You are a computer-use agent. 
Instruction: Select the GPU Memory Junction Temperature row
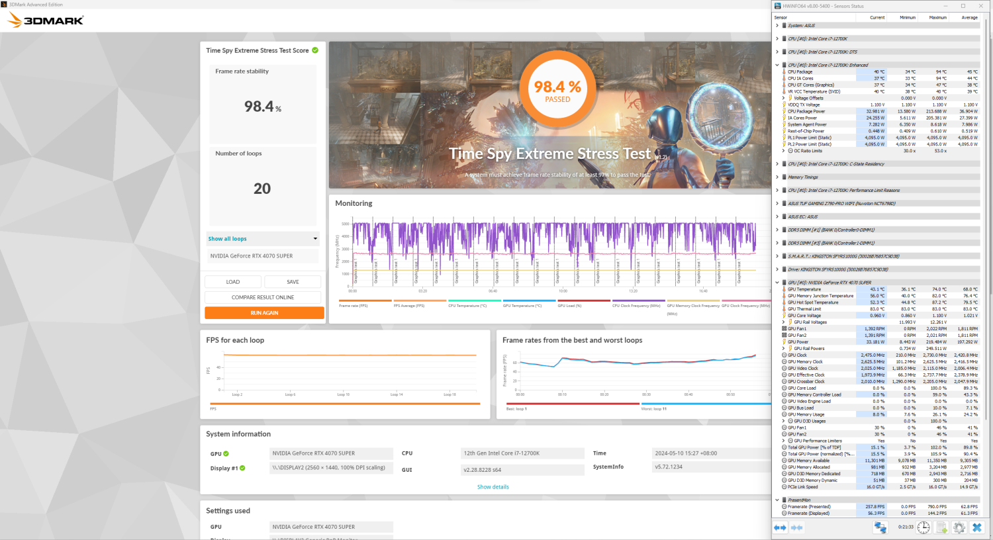click(x=880, y=296)
